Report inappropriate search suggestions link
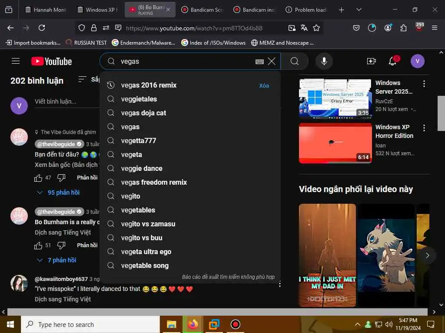445x333 pixels. tap(228, 277)
